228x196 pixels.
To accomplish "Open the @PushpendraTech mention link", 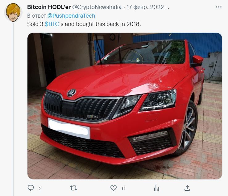I will (x=71, y=16).
